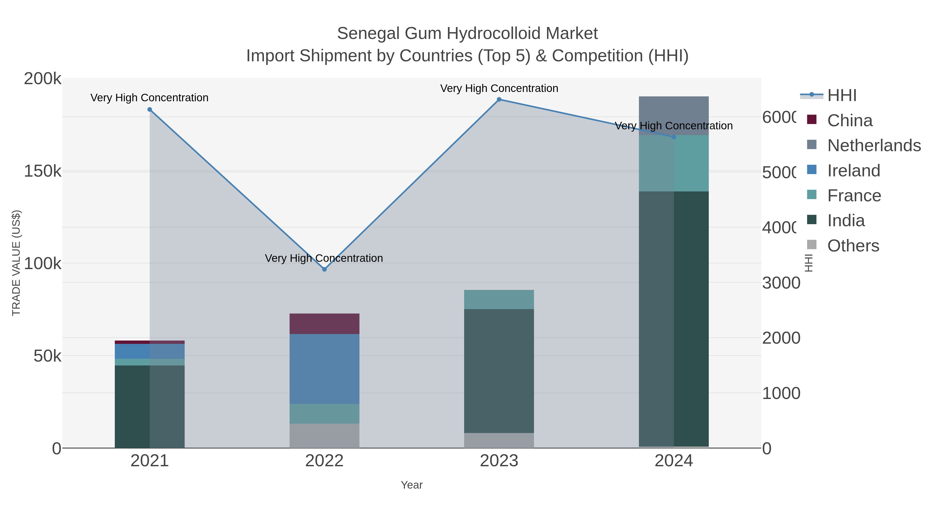
Task: Click the 2023 Very High Concentration annotation
Action: pyautogui.click(x=499, y=88)
